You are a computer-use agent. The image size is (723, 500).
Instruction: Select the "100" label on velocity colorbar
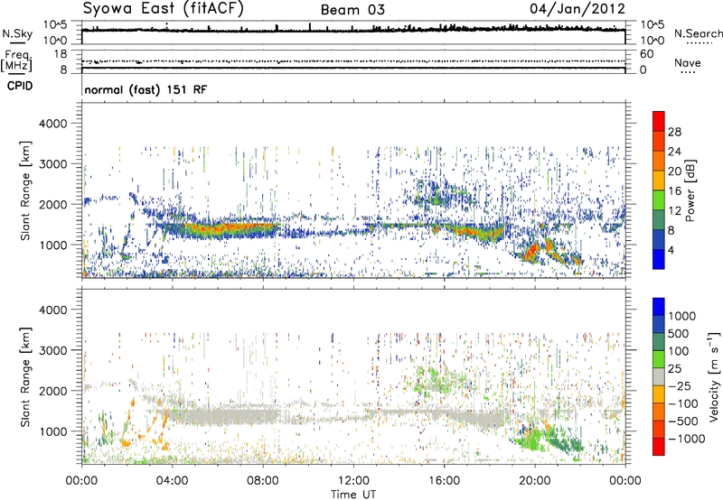(x=677, y=351)
